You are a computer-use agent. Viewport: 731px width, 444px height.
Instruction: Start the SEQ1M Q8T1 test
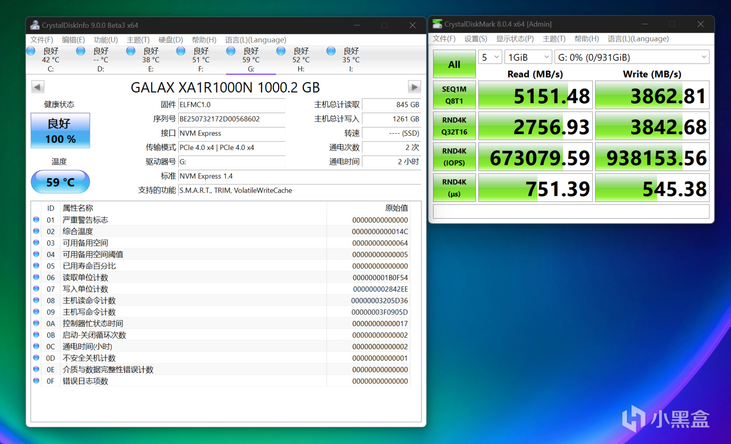[454, 95]
